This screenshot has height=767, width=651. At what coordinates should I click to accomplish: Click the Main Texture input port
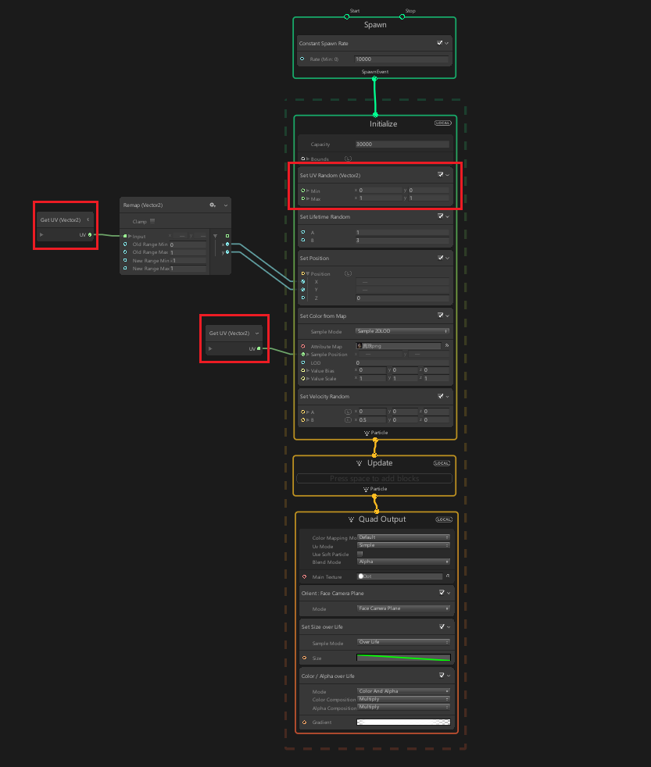pos(305,576)
